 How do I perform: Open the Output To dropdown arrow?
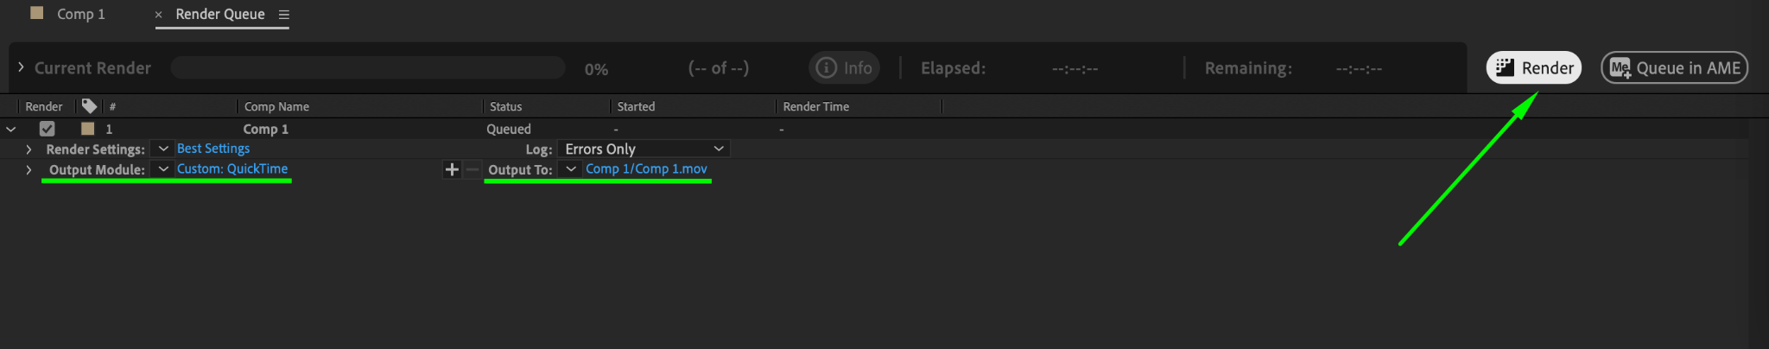(570, 169)
